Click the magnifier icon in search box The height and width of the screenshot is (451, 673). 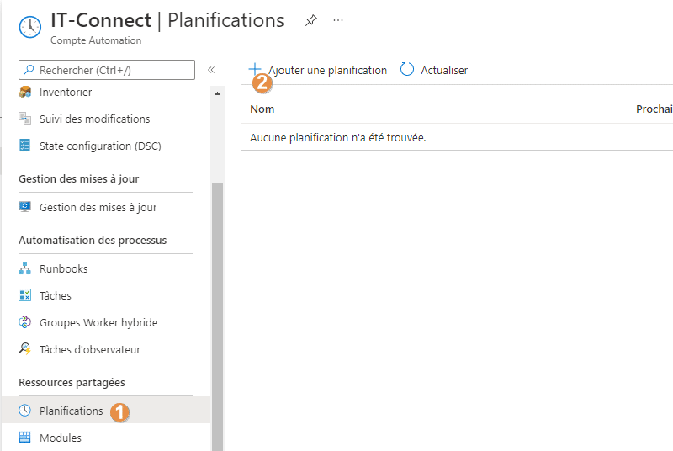tap(29, 70)
